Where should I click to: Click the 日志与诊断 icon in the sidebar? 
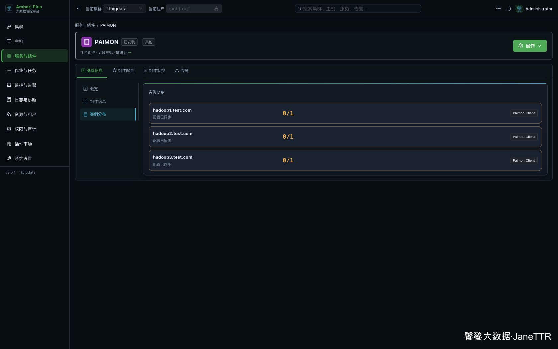coord(9,100)
